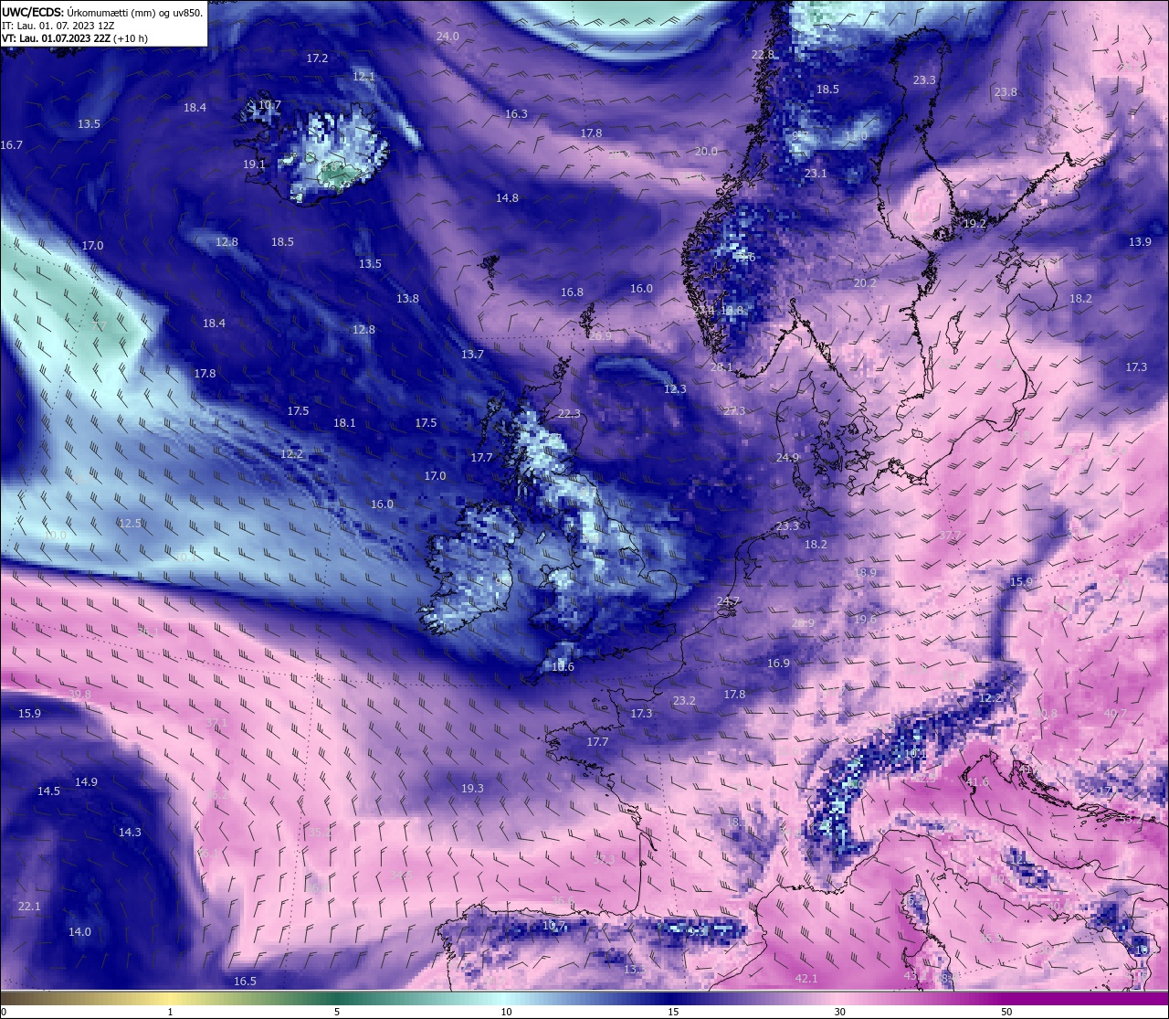Click the initial time line 'IT: Lau. 01. 07. 2023 12Z'

(x=58, y=26)
